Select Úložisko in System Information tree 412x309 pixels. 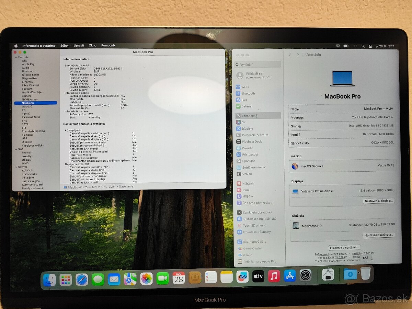(x=27, y=142)
